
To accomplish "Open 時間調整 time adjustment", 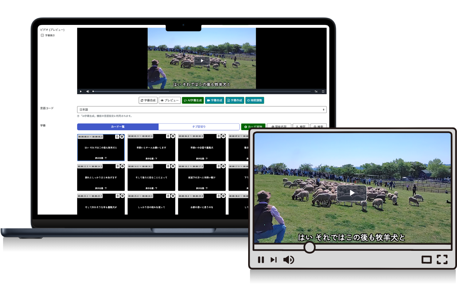I will click(x=255, y=101).
